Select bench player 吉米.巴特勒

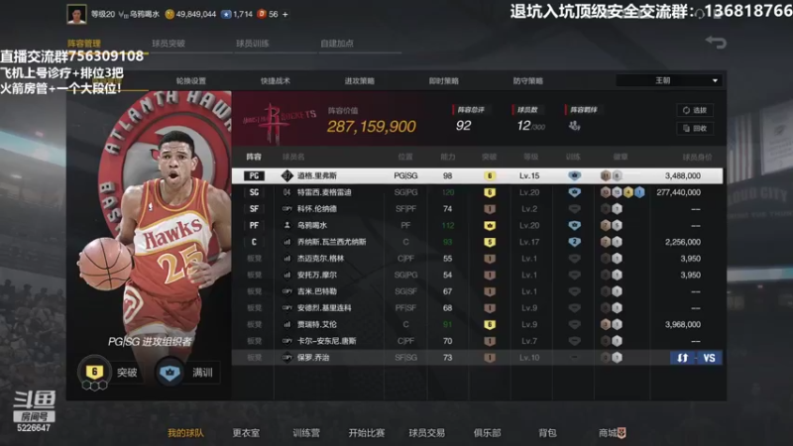[x=477, y=291]
